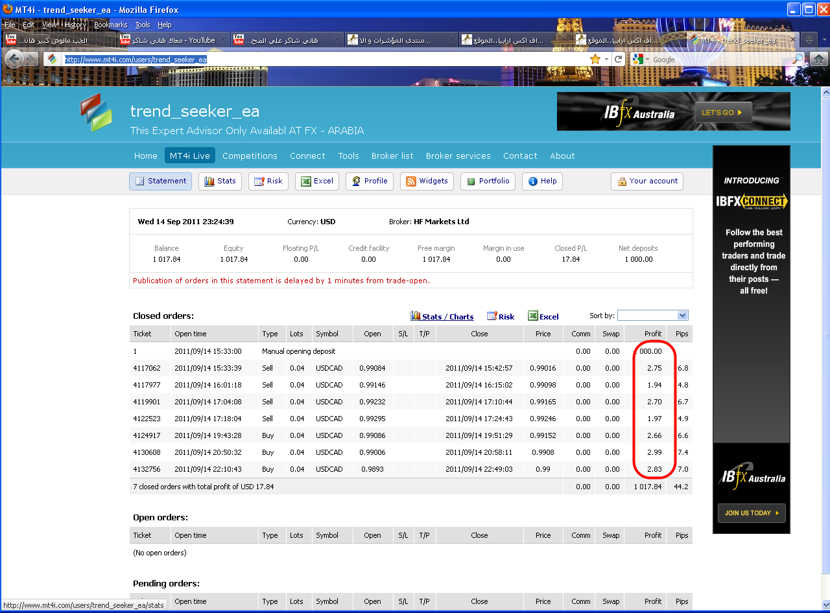Viewport: 830px width, 613px height.
Task: Click the Google search input field
Action: click(x=721, y=59)
